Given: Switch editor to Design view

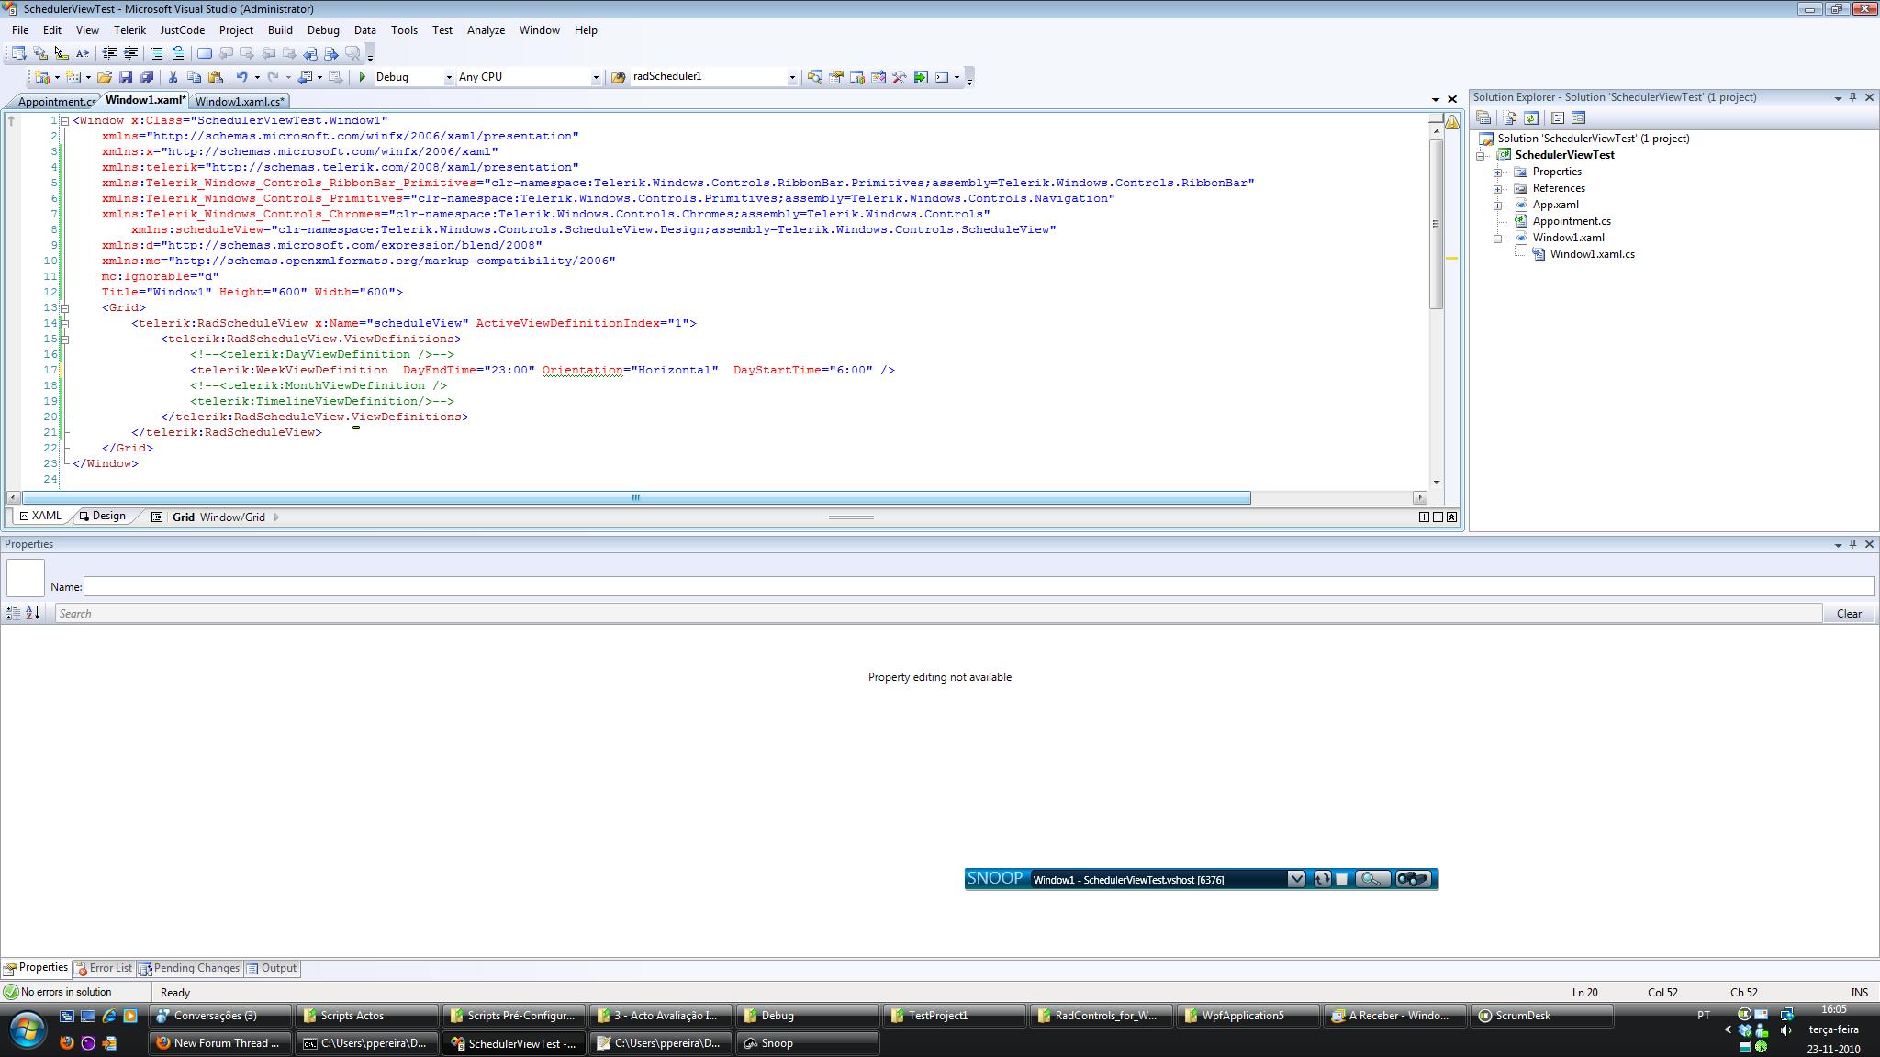Looking at the screenshot, I should coord(102,517).
